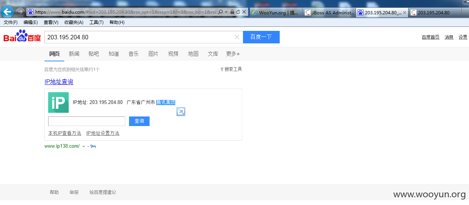This screenshot has width=469, height=205.
Task: Click the lock security icon in address bar
Action: pos(232,12)
